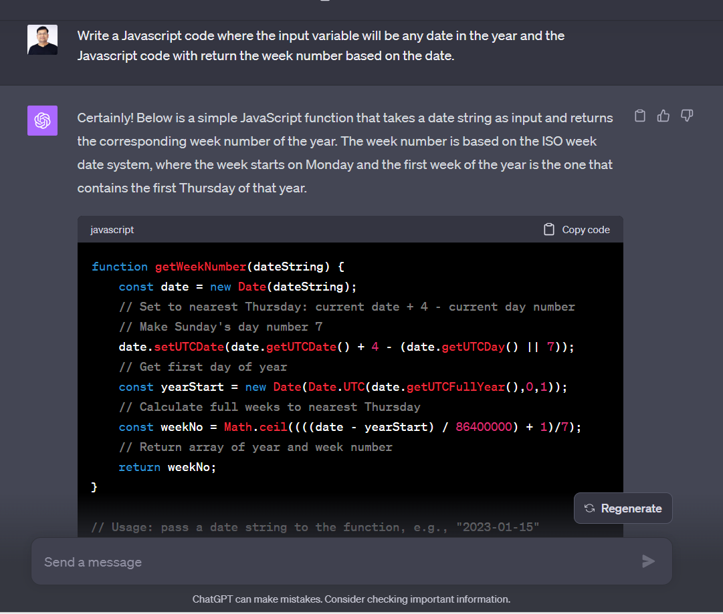Click the send message arrow icon
The height and width of the screenshot is (614, 723).
(x=648, y=561)
